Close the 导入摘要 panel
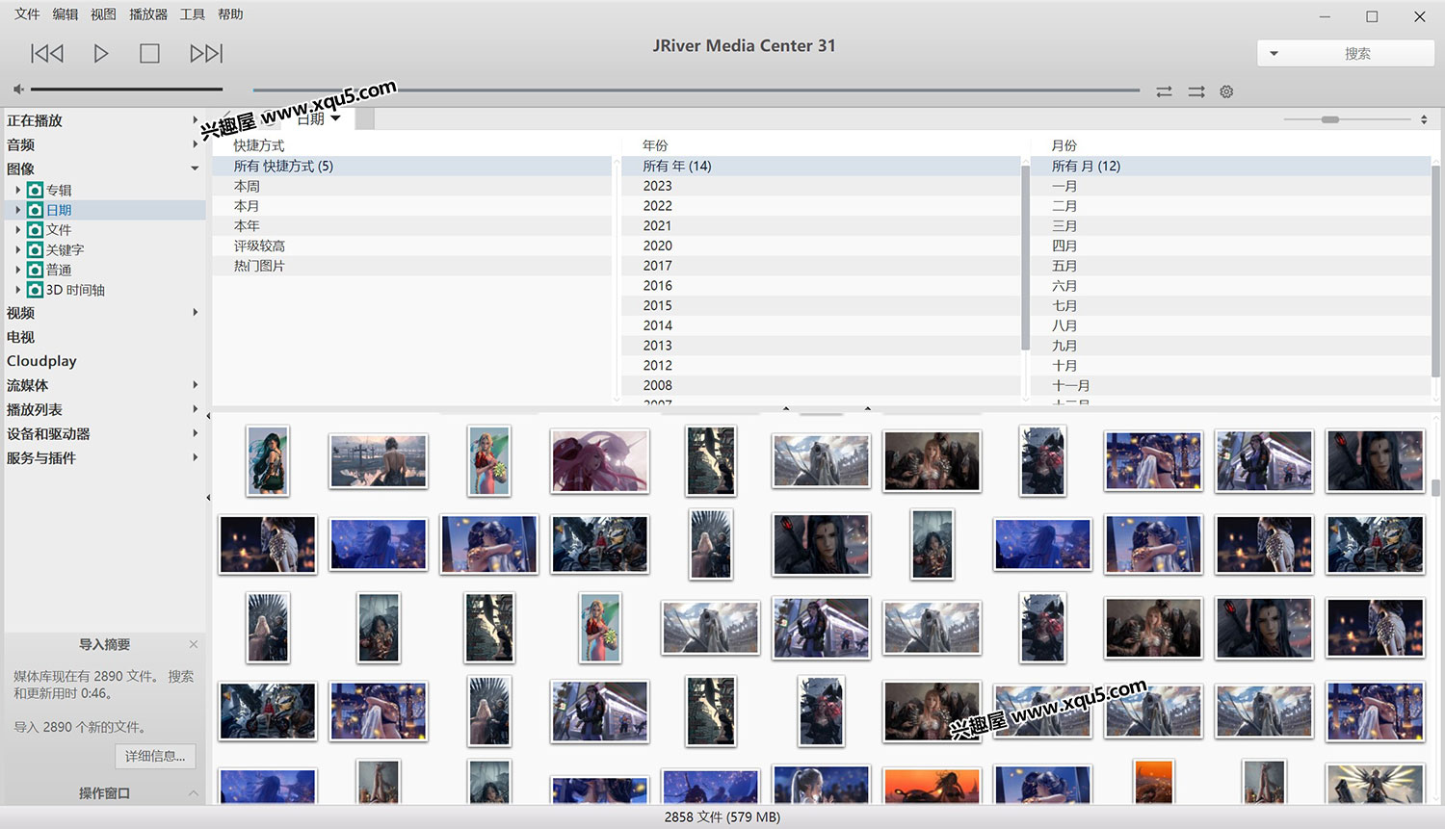 click(194, 644)
